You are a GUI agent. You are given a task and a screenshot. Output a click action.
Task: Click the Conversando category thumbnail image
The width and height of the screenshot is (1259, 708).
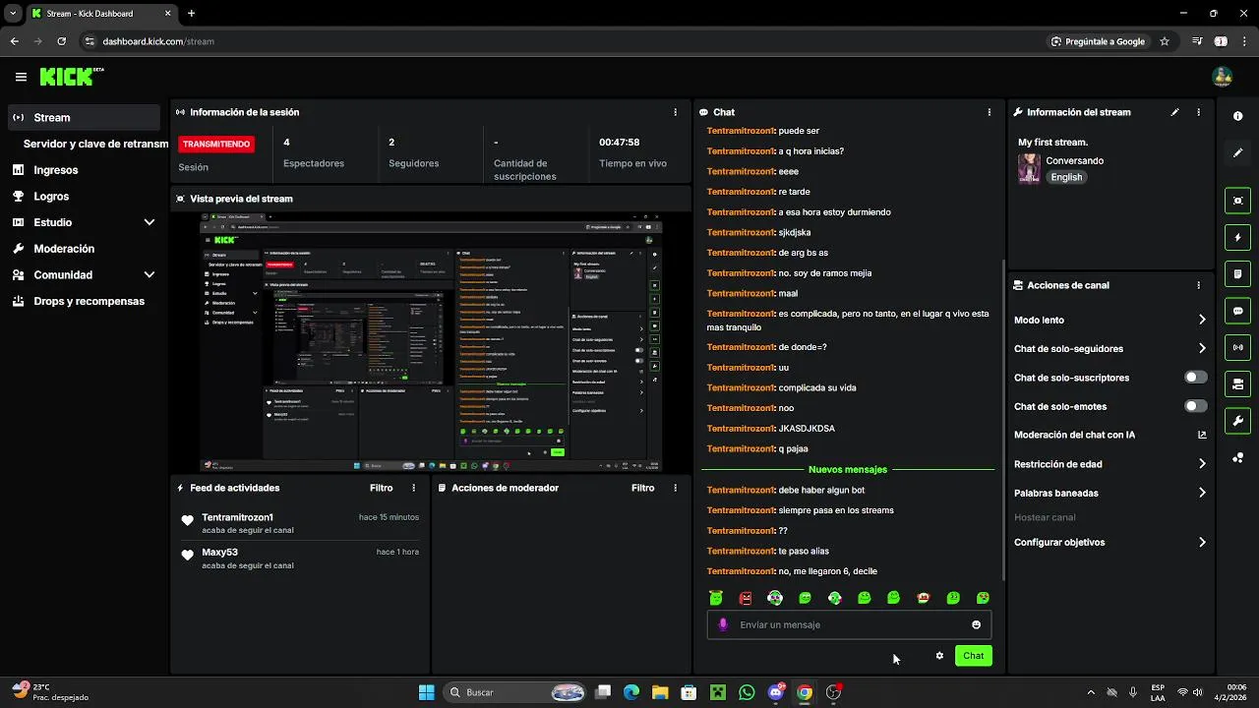(x=1029, y=168)
